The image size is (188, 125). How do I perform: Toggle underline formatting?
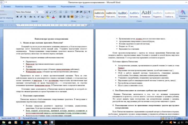tap(25, 17)
